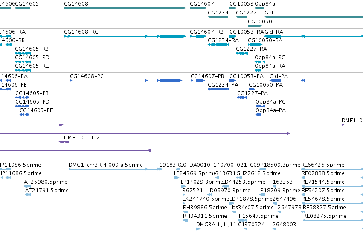Viewport: 363px width, 231px height.
Task: Click the CG1234 gene label
Action: [x=218, y=13]
